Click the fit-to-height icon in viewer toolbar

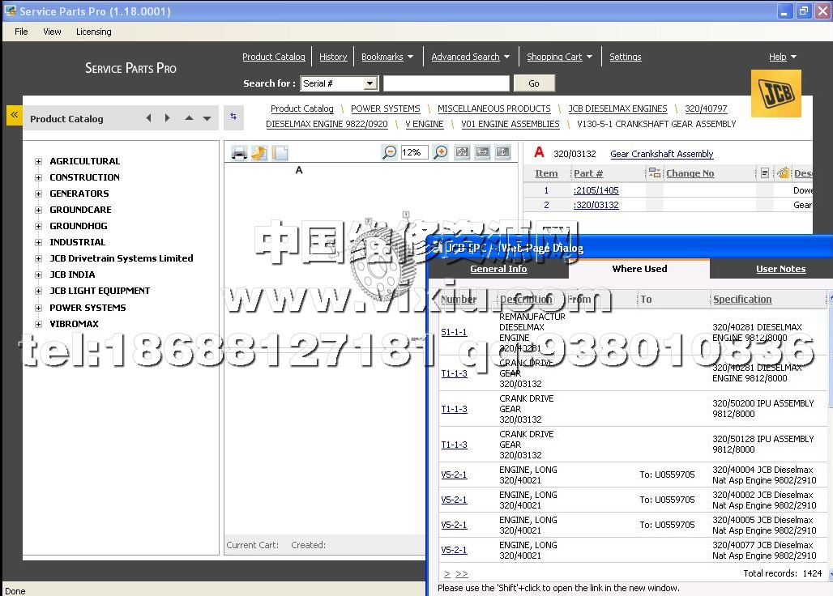[502, 152]
